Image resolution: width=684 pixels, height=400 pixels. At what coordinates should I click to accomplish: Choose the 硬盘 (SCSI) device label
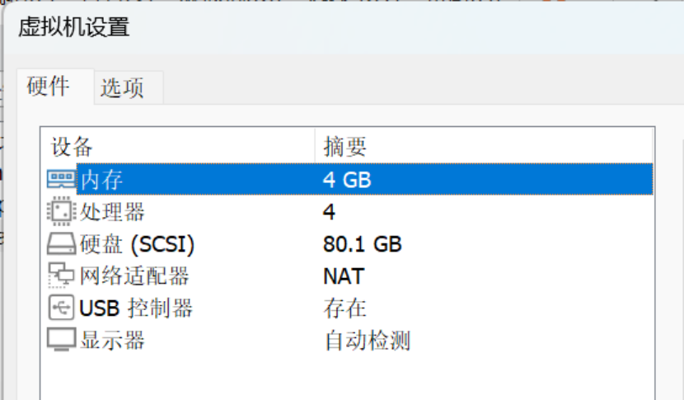(137, 244)
